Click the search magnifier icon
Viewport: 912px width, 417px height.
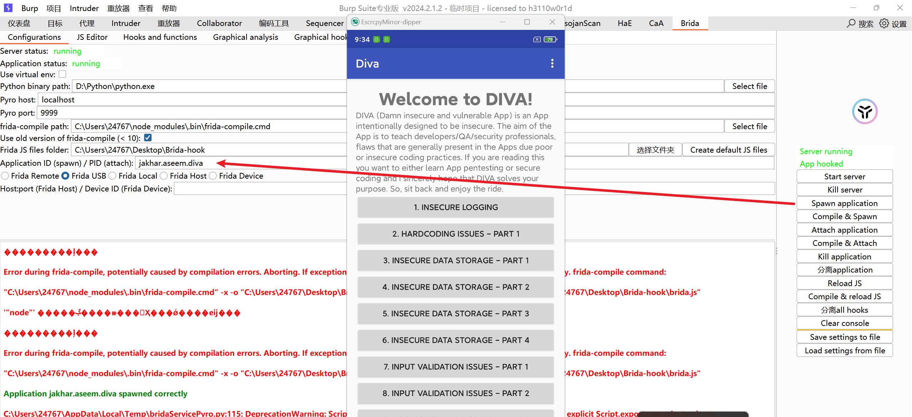point(851,23)
